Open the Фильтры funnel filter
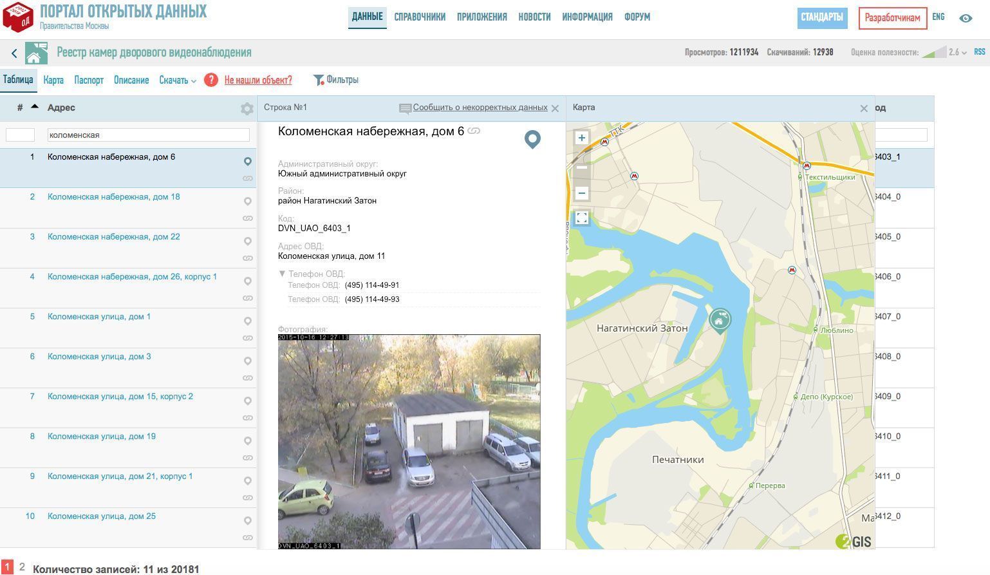 [x=335, y=80]
